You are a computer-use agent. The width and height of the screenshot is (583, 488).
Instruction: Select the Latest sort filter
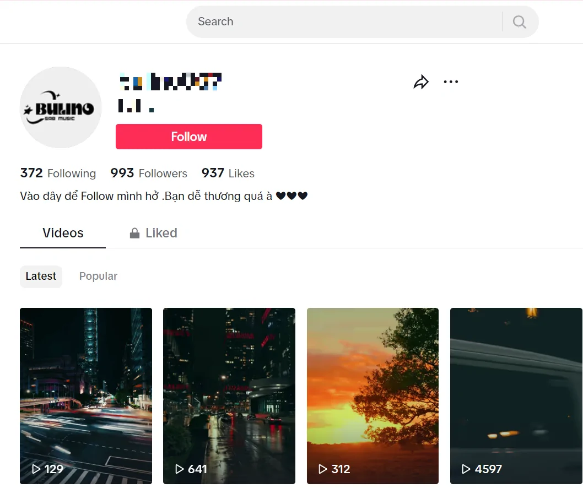tap(41, 276)
